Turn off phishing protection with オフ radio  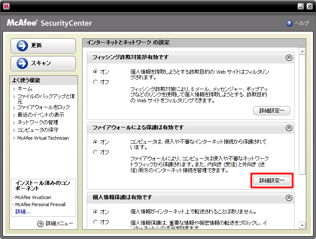pyautogui.click(x=95, y=82)
